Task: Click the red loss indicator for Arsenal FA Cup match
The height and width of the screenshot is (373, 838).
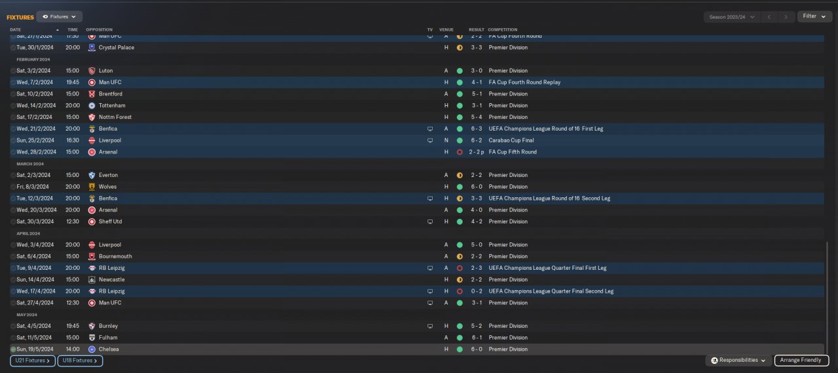Action: click(460, 152)
